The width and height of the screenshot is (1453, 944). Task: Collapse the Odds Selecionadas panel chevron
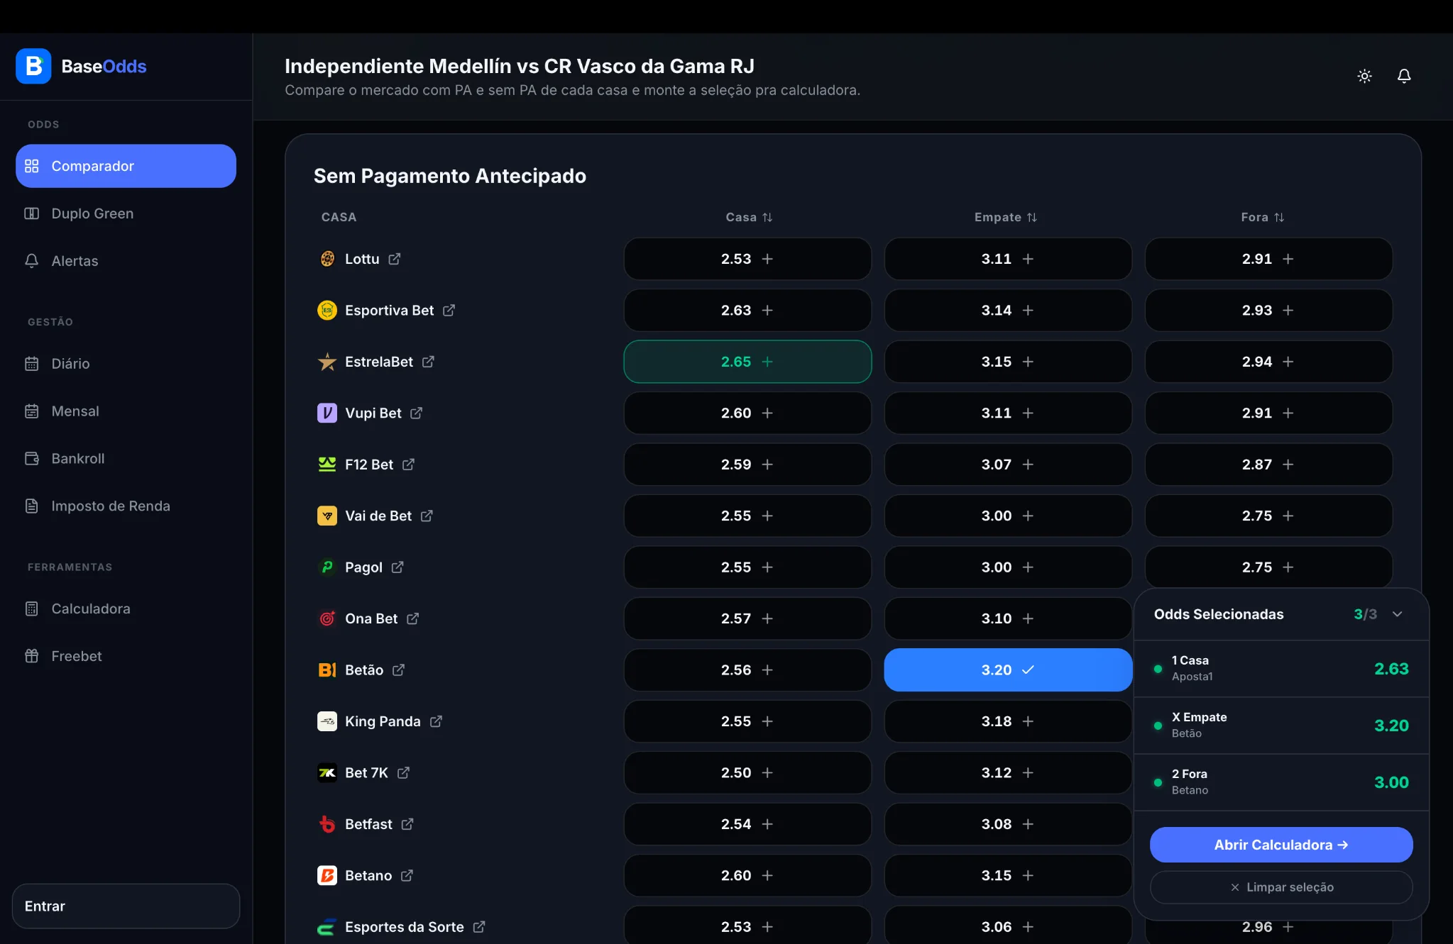coord(1397,614)
